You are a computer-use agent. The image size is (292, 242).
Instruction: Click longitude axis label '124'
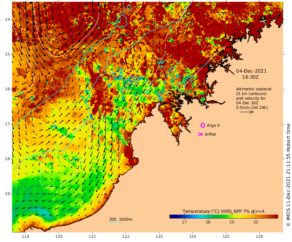click(x=193, y=236)
